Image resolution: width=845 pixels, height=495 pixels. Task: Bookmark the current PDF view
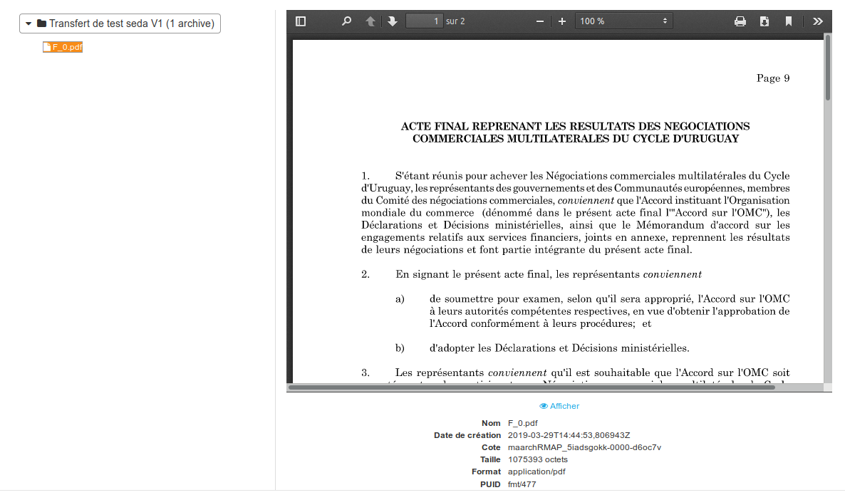tap(789, 21)
